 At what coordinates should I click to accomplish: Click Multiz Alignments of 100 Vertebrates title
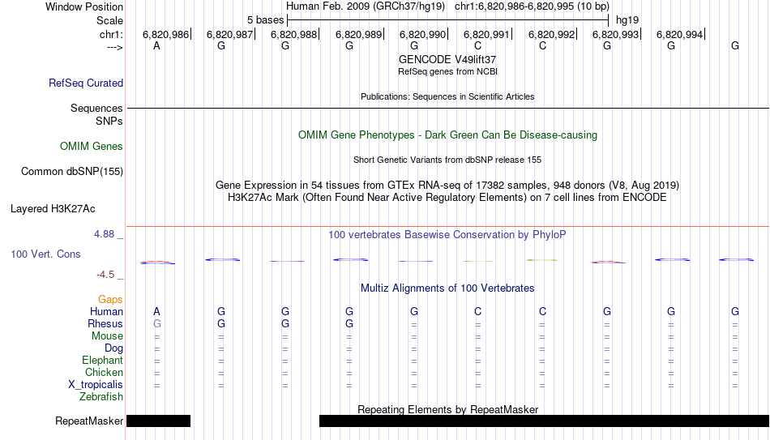[447, 288]
